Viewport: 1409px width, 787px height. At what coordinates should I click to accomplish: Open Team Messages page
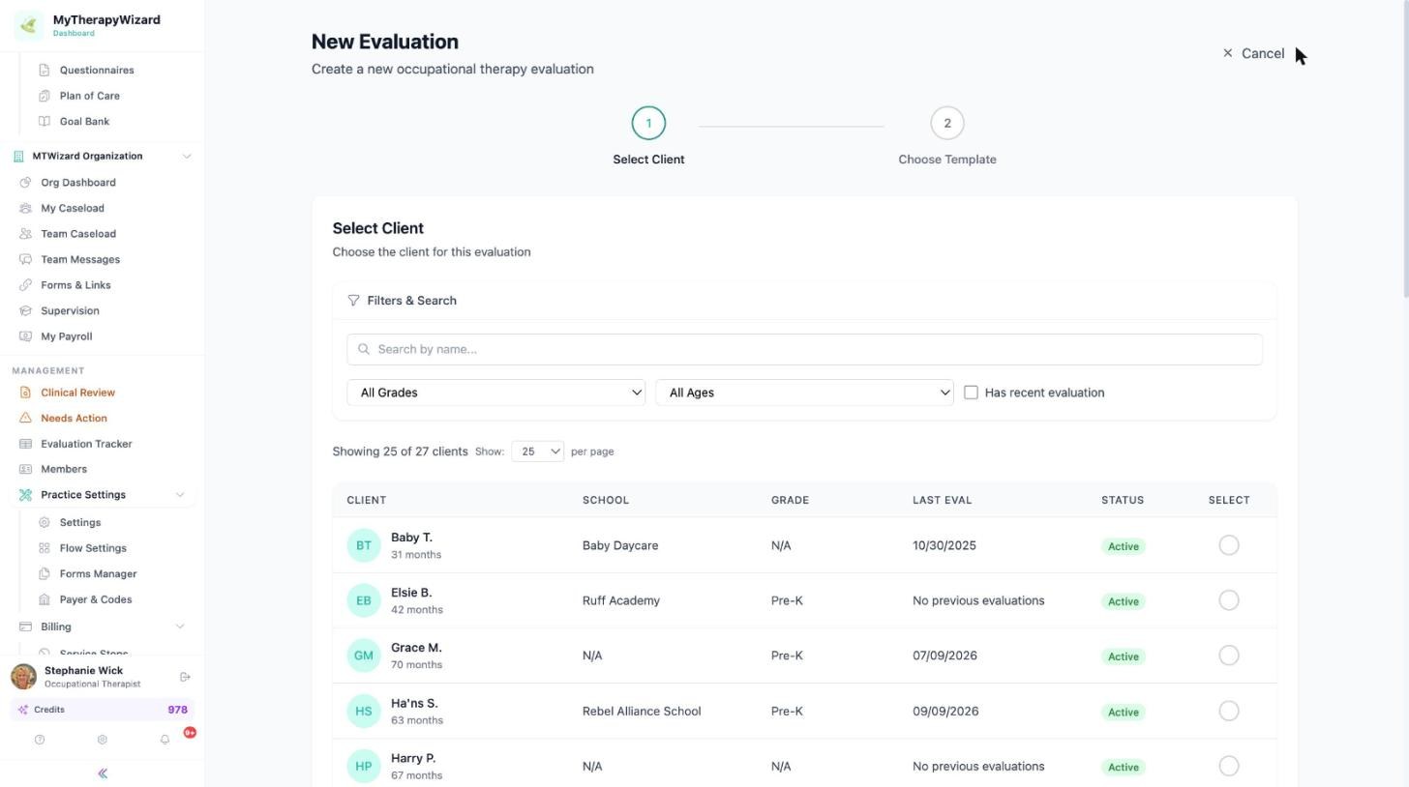[80, 259]
